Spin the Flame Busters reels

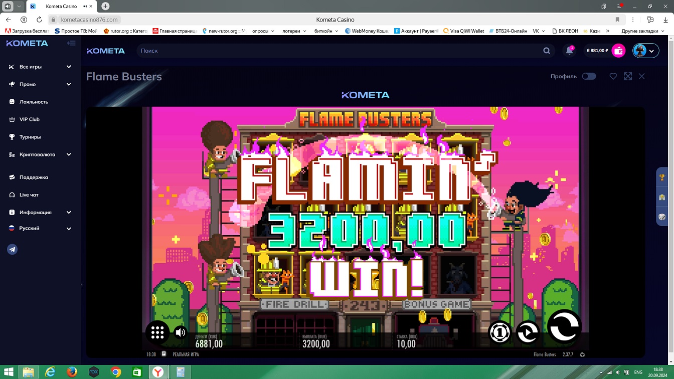tap(564, 326)
